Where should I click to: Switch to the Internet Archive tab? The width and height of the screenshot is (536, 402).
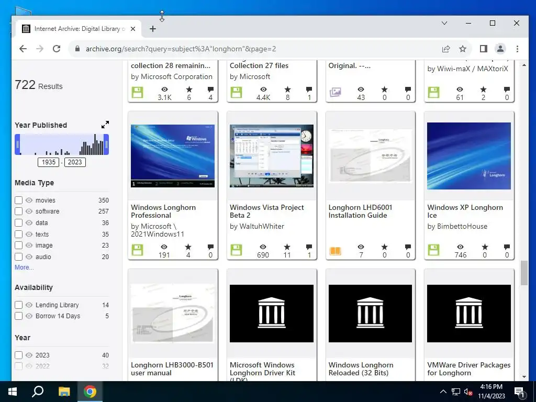(x=80, y=29)
